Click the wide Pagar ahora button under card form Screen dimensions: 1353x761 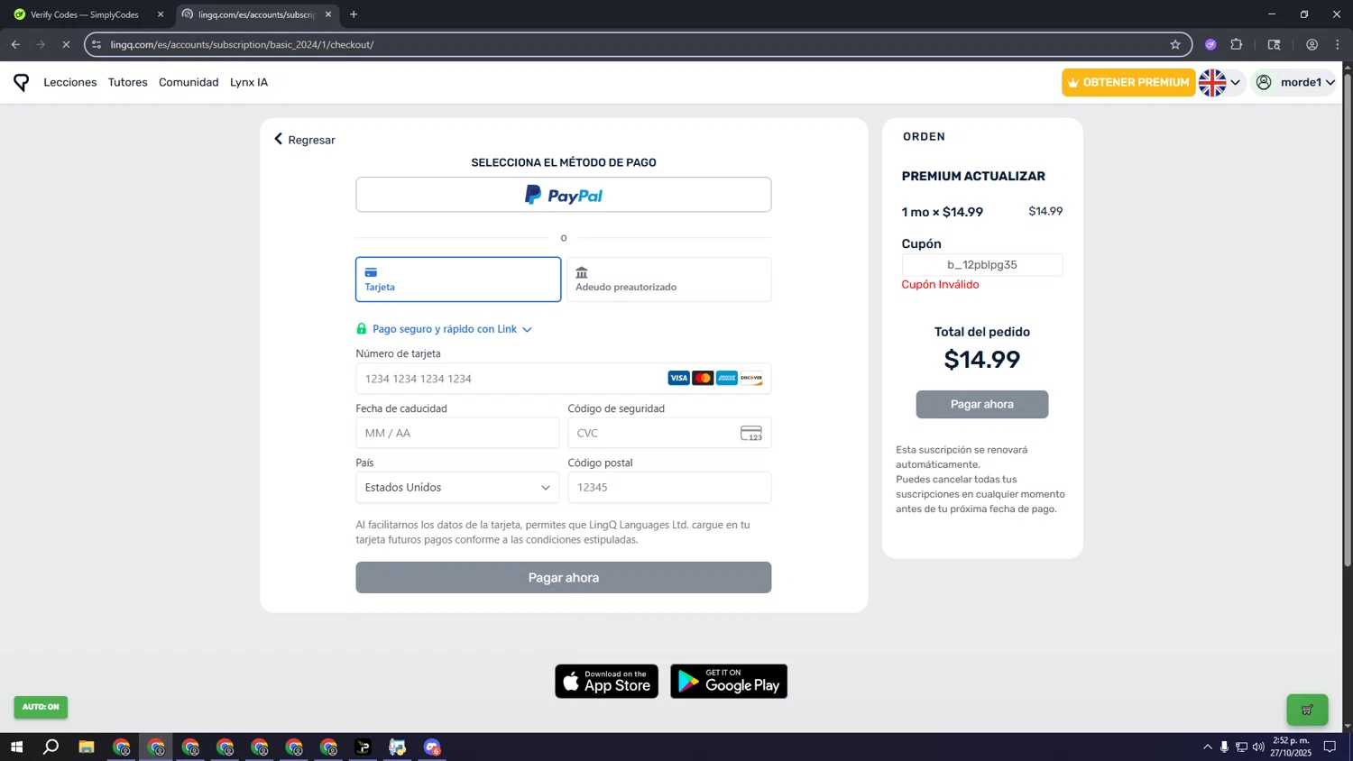coord(564,577)
